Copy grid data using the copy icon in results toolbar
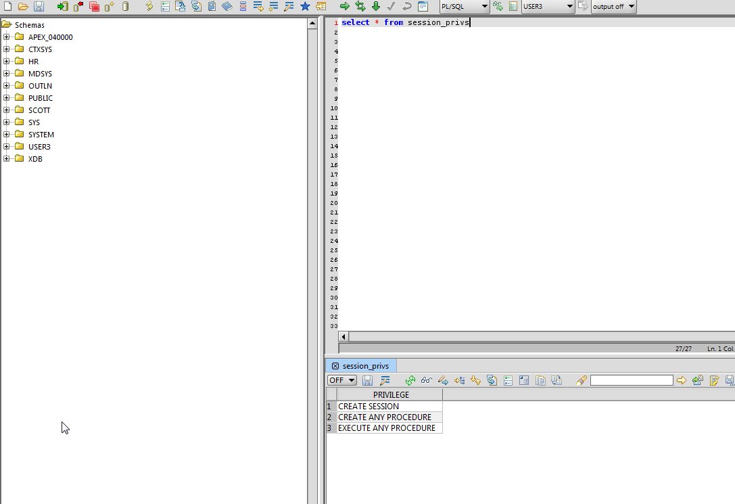Viewport: 735px width, 504px height. coord(540,380)
